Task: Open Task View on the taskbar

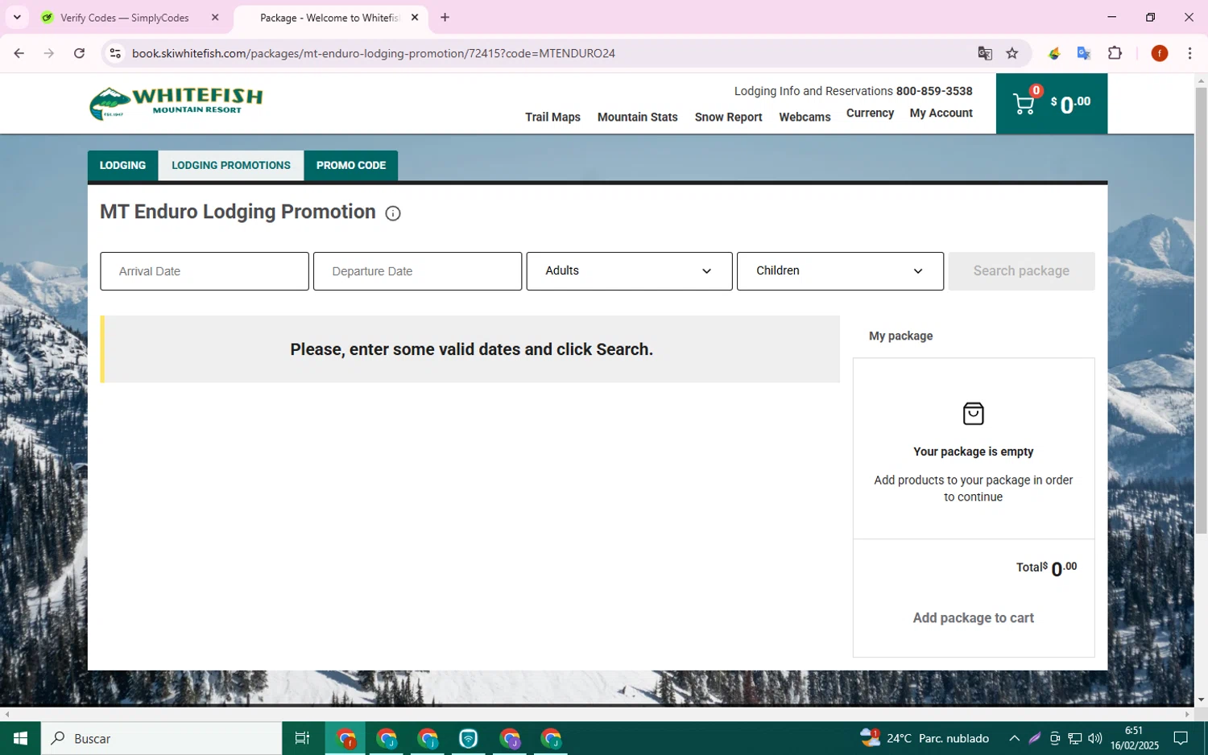Action: (x=302, y=738)
